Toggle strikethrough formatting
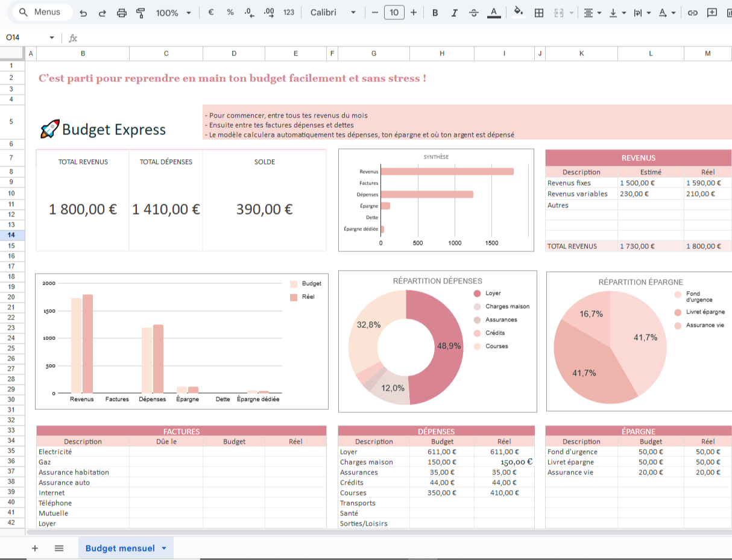The width and height of the screenshot is (732, 560). point(474,13)
